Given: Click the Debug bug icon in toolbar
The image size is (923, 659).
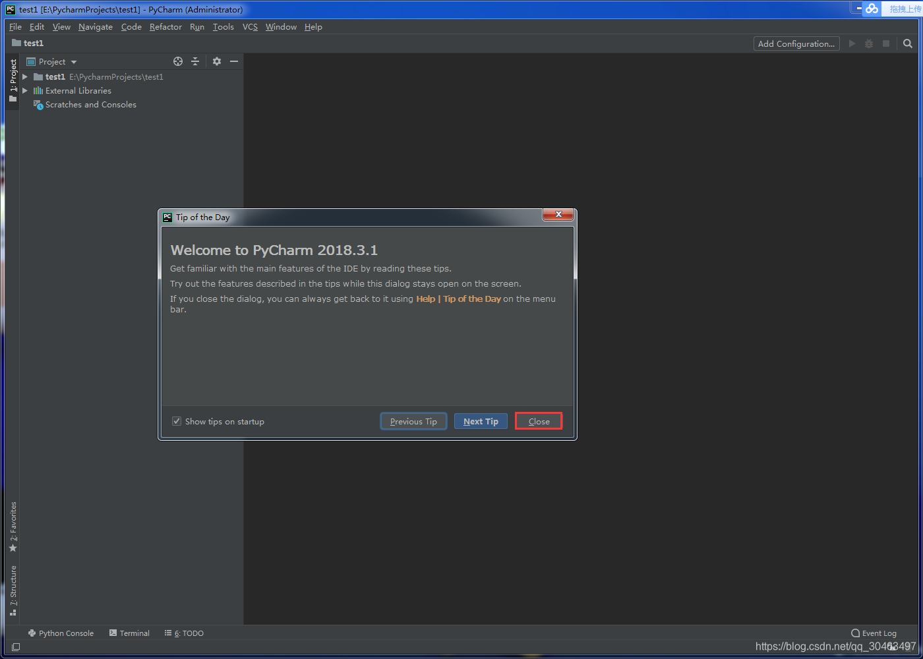Looking at the screenshot, I should 869,43.
